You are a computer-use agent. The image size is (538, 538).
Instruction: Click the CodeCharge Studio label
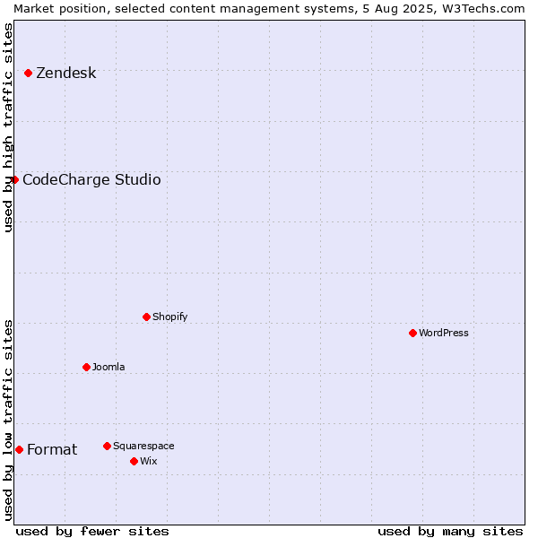91,180
